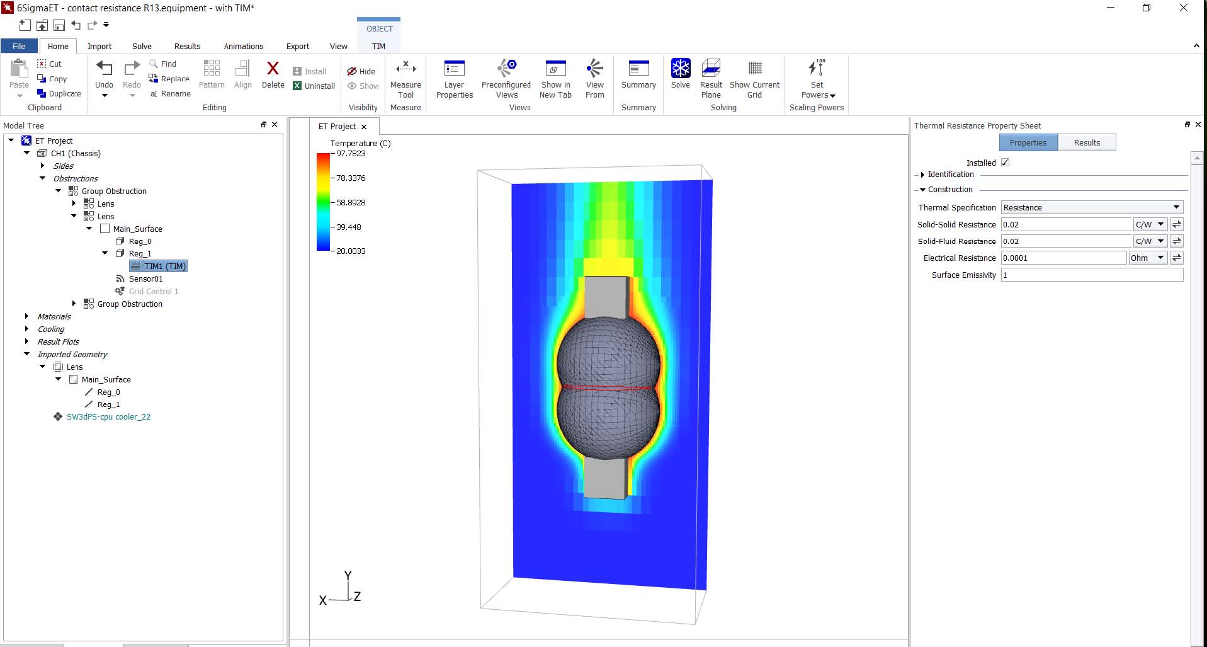This screenshot has height=647, width=1207.
Task: Switch to the Animations ribbon tab
Action: coord(243,46)
